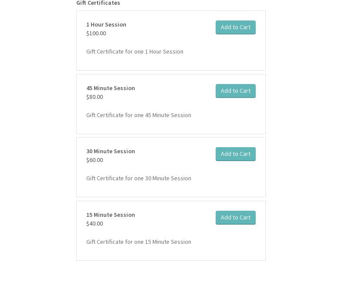Click blank space below the $60.00 card's description
This screenshot has height=283, width=342.
[171, 190]
